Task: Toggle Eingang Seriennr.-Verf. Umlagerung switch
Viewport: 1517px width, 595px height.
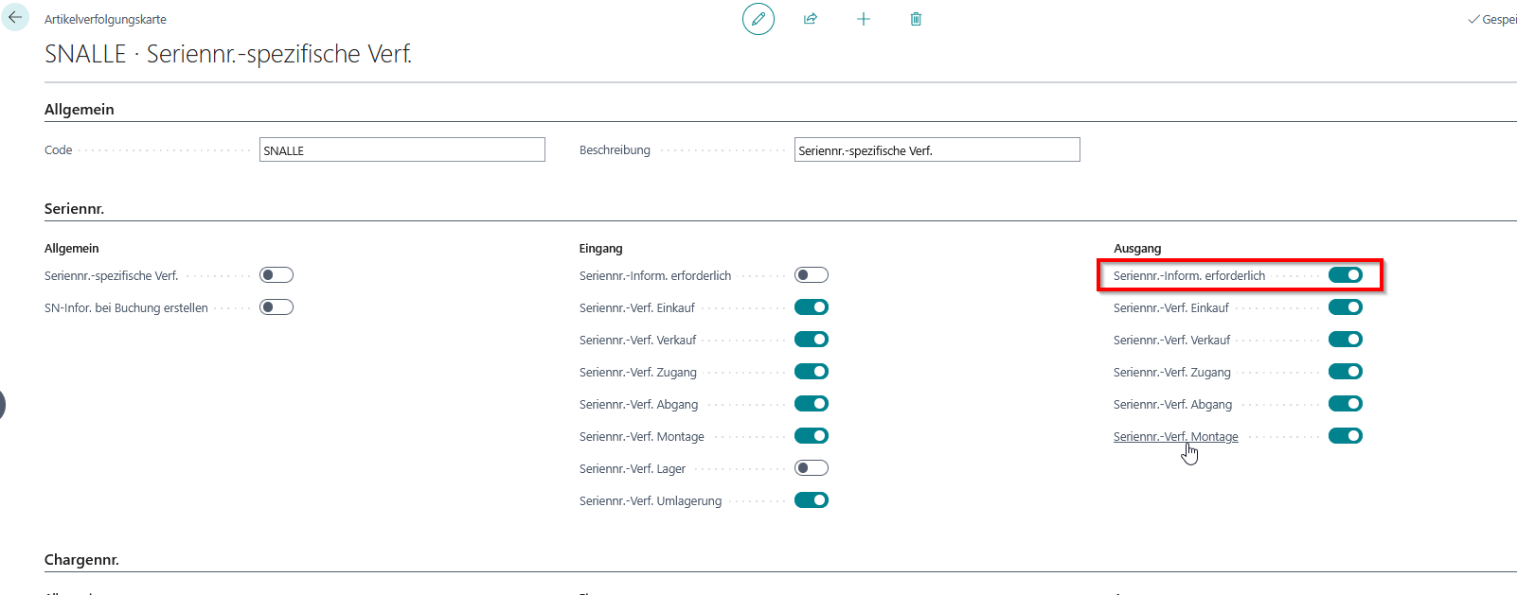Action: click(x=812, y=500)
